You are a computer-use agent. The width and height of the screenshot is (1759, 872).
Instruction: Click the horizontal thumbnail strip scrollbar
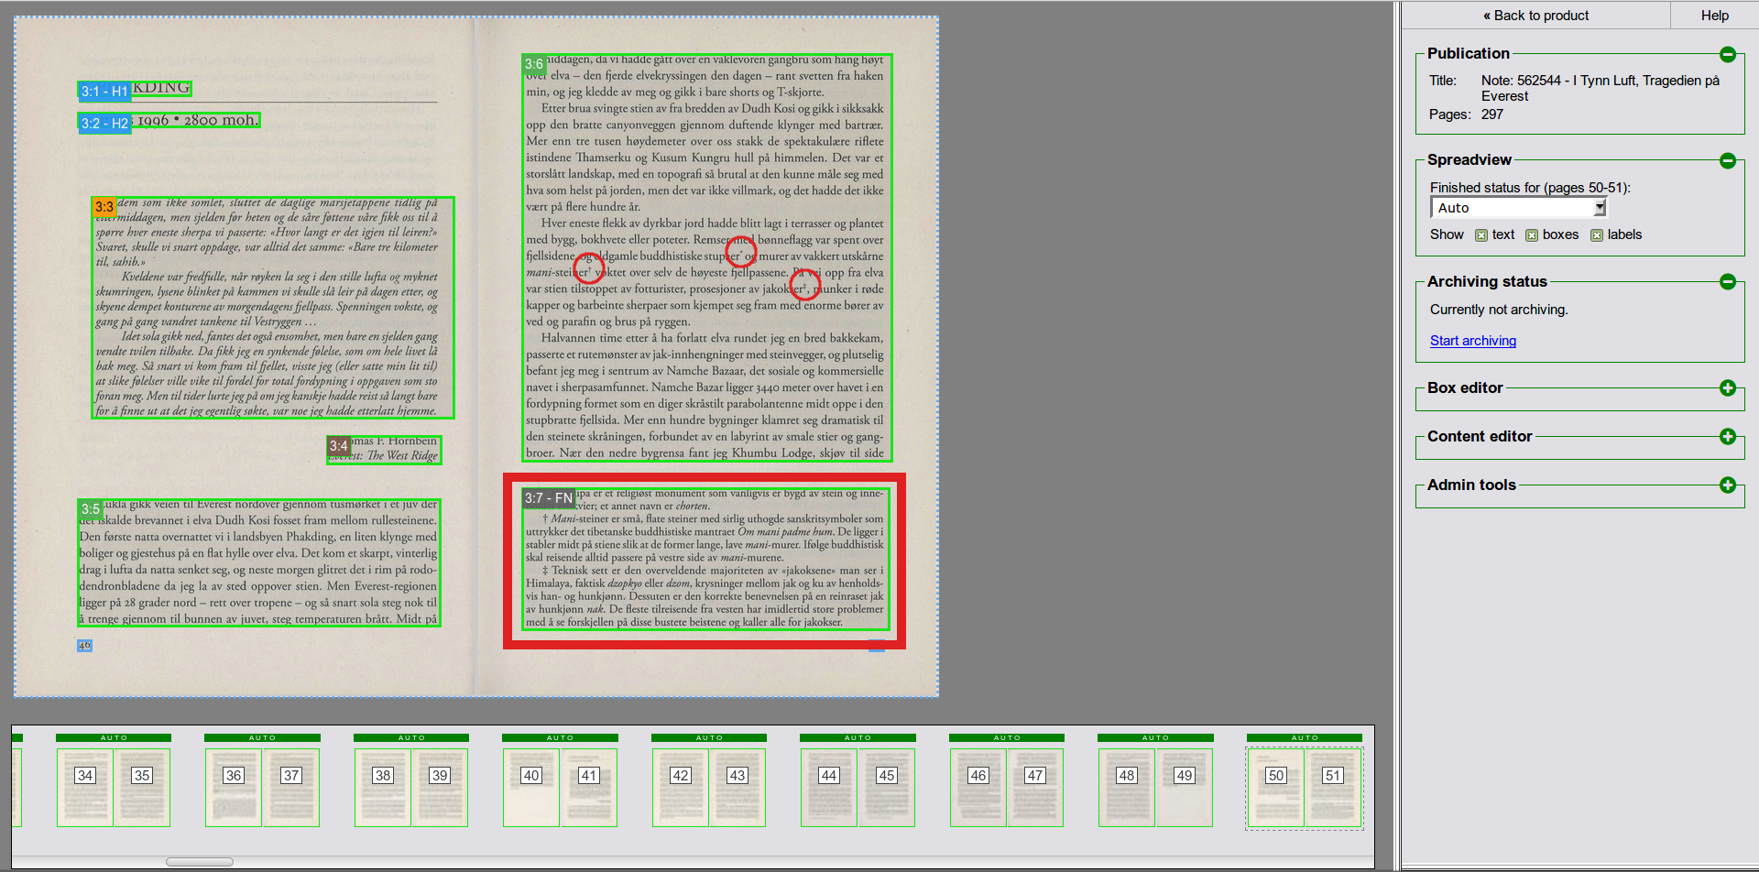[200, 862]
